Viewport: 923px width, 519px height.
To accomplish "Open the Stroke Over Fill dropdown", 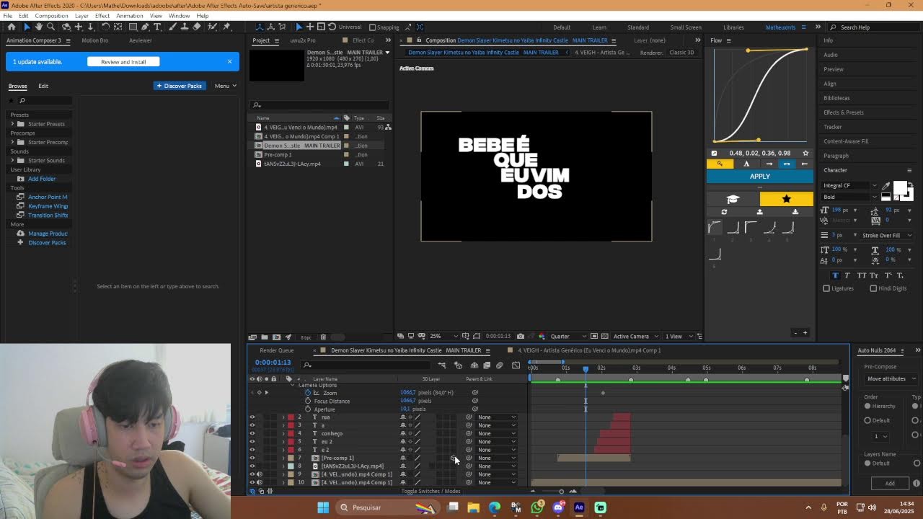I will tap(887, 235).
